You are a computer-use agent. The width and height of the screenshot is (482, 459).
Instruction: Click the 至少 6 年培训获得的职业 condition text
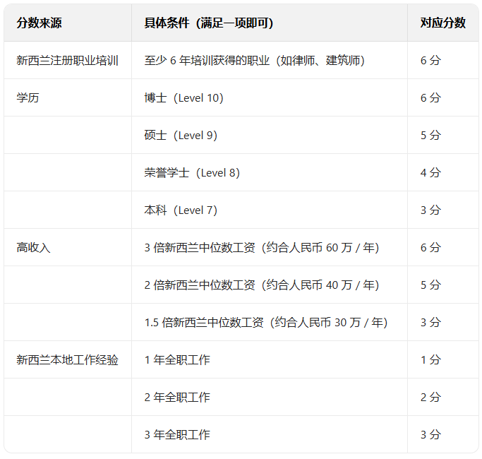click(254, 60)
